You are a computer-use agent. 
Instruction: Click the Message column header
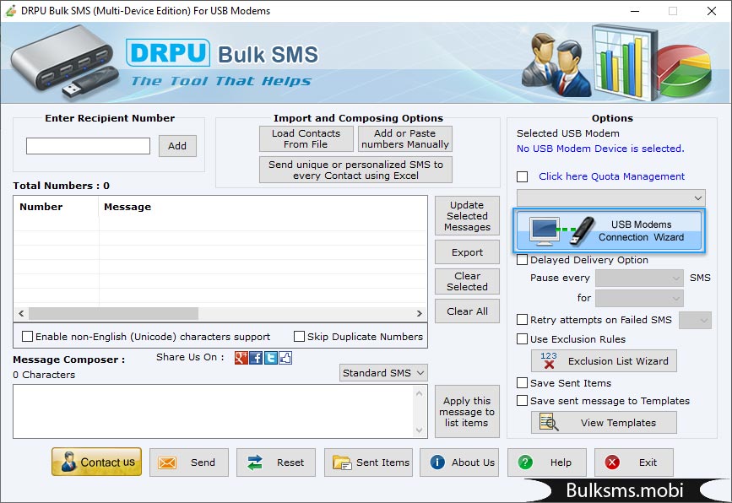pos(263,207)
